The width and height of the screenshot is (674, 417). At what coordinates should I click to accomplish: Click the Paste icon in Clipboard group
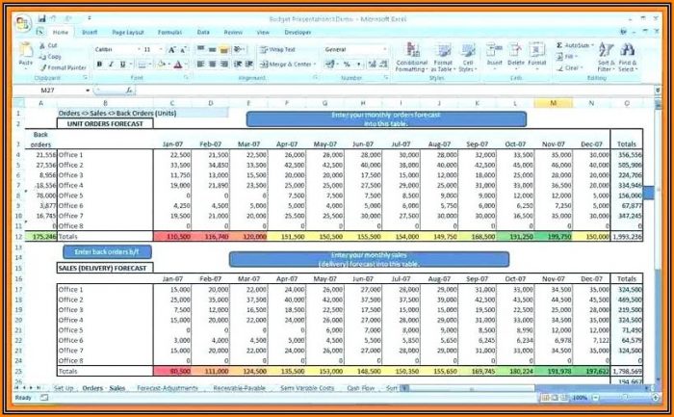[x=26, y=54]
